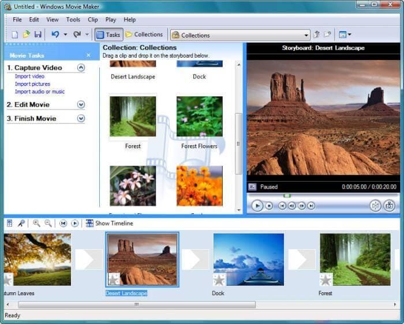Click the Narrate Timeline microphone icon

point(21,223)
